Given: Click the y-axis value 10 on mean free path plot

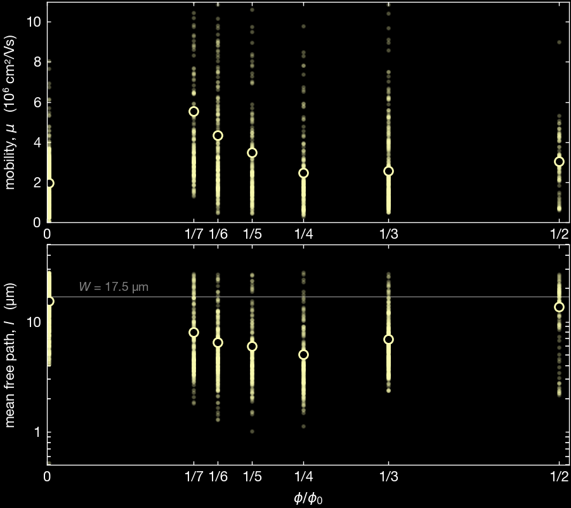Looking at the screenshot, I should tap(34, 322).
